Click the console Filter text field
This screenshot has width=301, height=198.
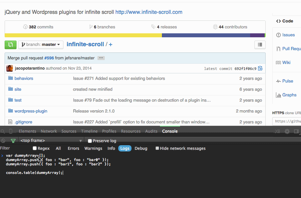[15, 148]
